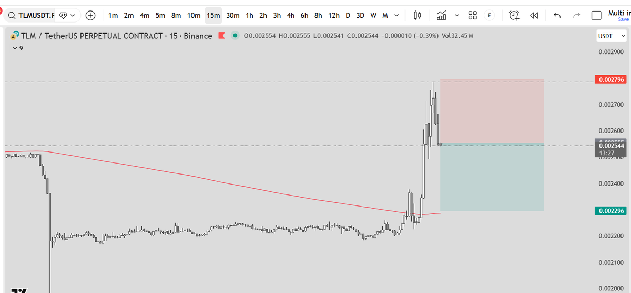This screenshot has height=293, width=631.
Task: Expand the collapsed indicators legend showing 9
Action: click(x=17, y=48)
